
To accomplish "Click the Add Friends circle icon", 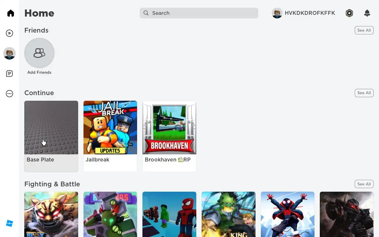I will click(x=39, y=53).
